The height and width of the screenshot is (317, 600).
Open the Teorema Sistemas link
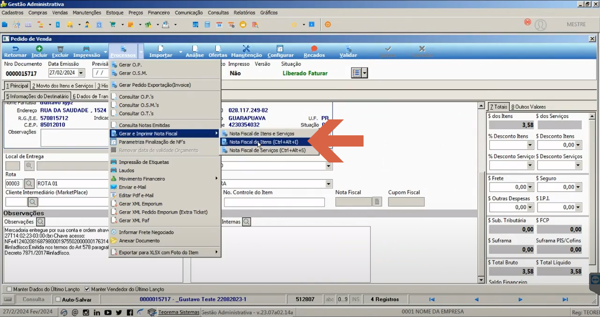179,312
